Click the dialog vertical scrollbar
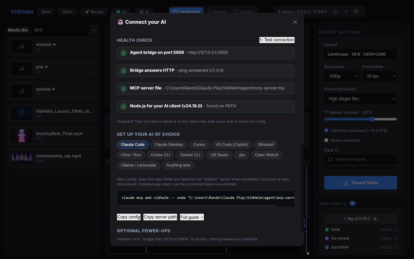Image resolution: width=414 pixels, height=259 pixels. click(302, 88)
